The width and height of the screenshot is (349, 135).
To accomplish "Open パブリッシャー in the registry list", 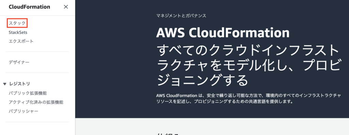I will (24, 111).
